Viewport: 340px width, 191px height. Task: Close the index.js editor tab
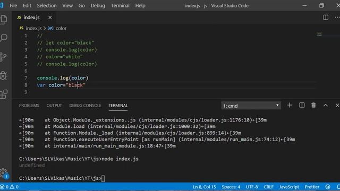[50, 18]
